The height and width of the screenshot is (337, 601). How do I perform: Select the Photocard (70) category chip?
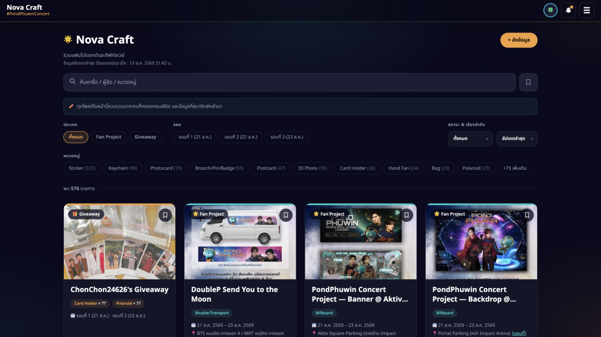click(166, 168)
